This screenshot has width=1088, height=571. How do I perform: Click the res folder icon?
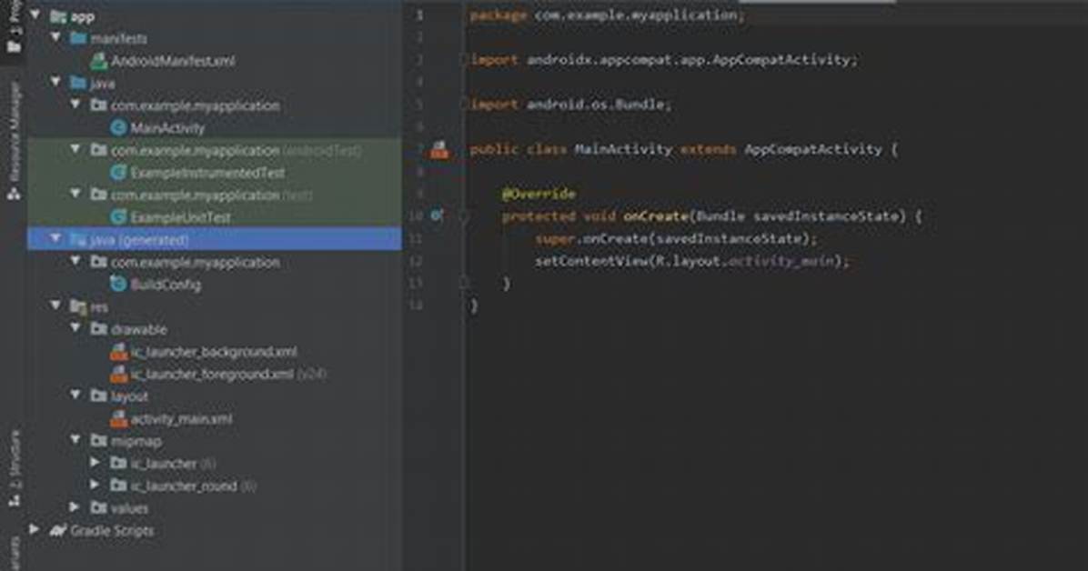(78, 306)
